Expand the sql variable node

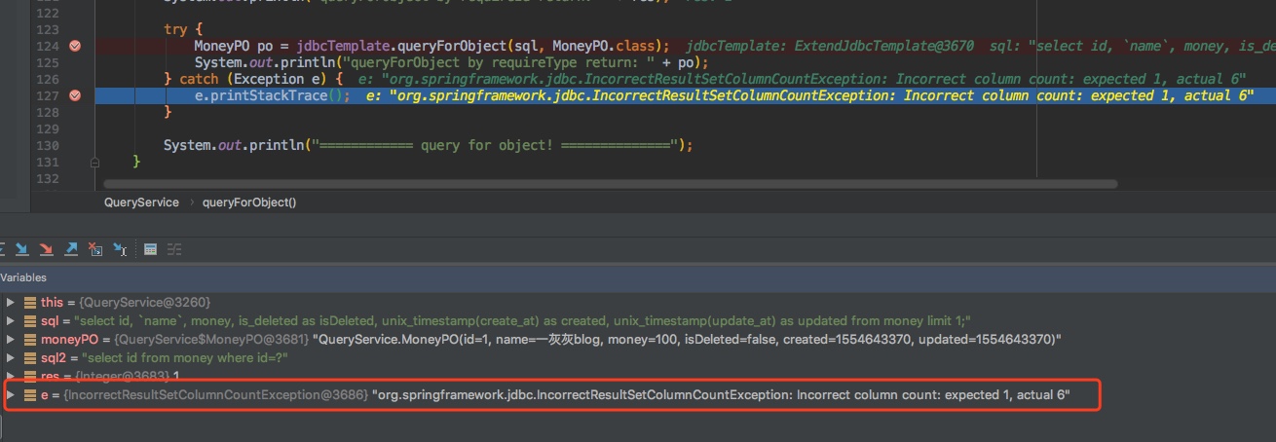click(x=11, y=321)
